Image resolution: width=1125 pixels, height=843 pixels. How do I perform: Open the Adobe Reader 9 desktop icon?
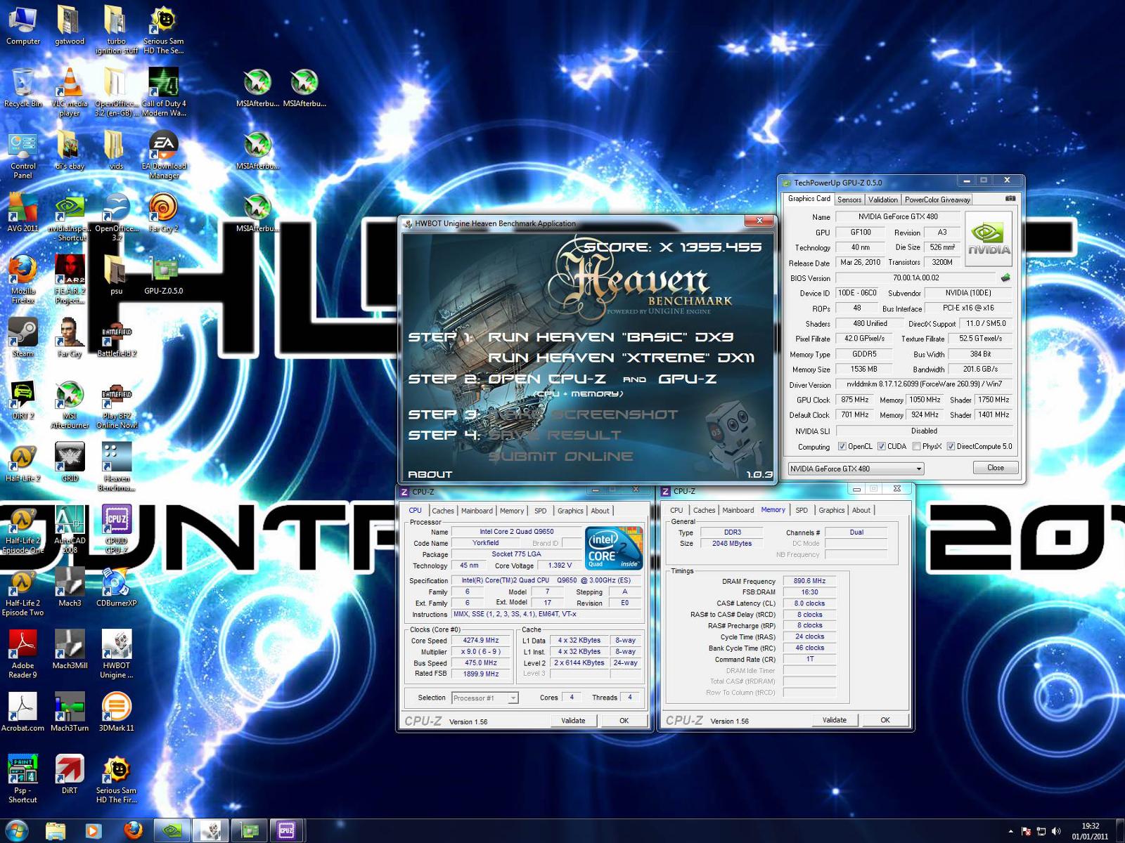coord(22,654)
